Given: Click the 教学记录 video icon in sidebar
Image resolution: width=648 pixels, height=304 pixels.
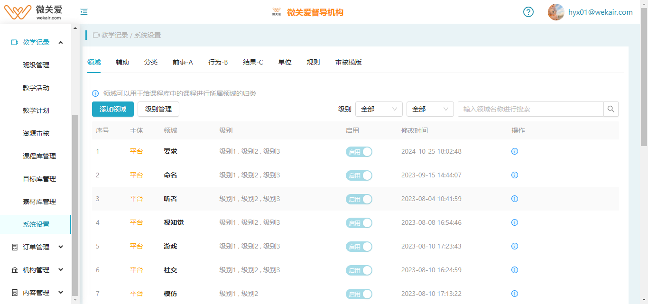Looking at the screenshot, I should 15,42.
